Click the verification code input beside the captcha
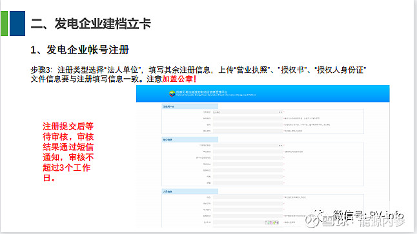 coord(239,222)
